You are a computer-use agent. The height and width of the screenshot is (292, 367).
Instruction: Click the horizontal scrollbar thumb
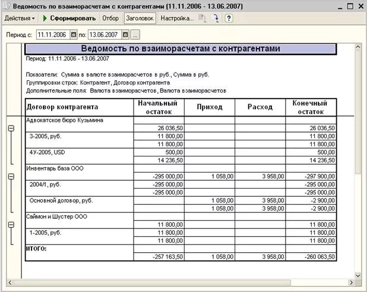152,282
